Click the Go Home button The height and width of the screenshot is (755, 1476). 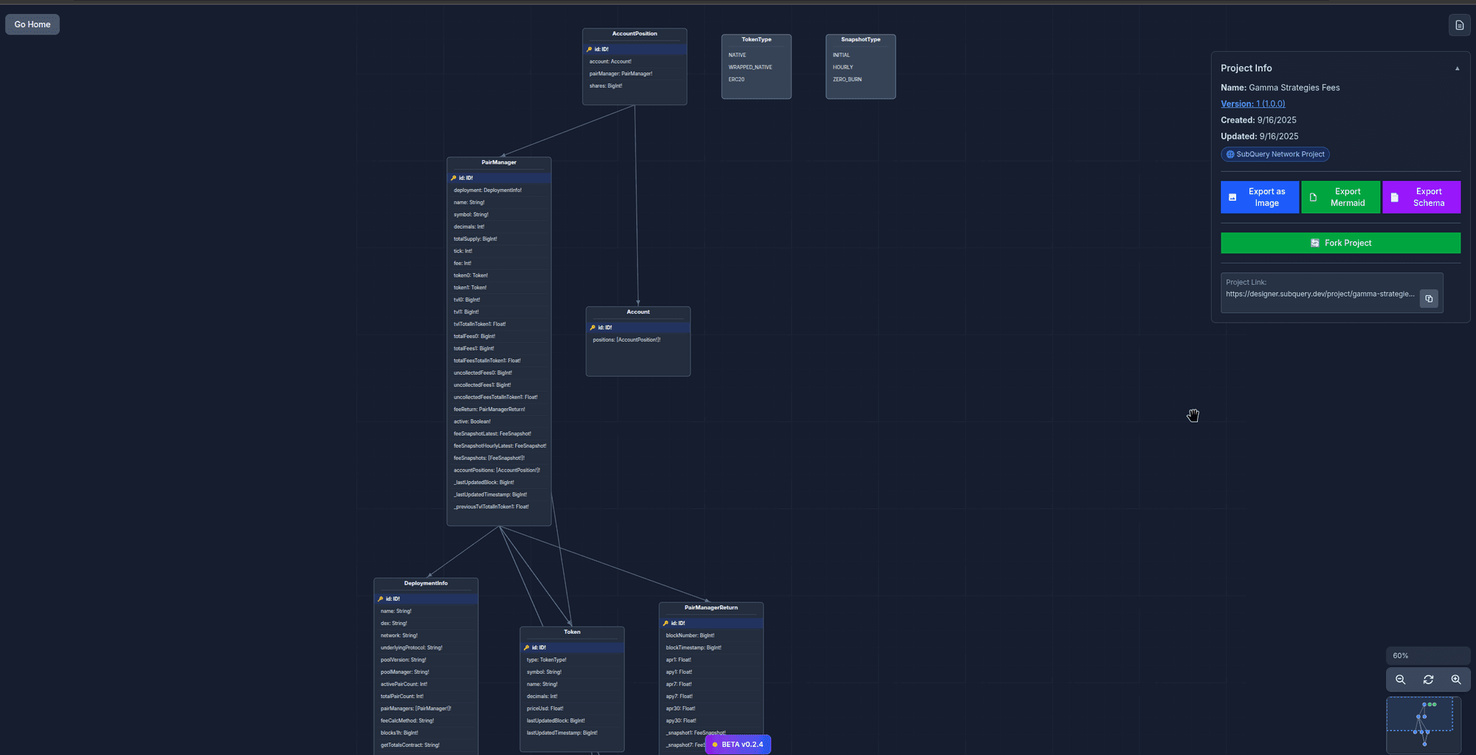click(x=32, y=24)
